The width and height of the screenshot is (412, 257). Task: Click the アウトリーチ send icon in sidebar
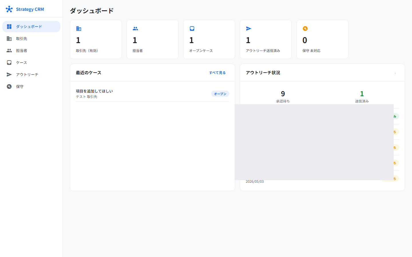click(9, 75)
